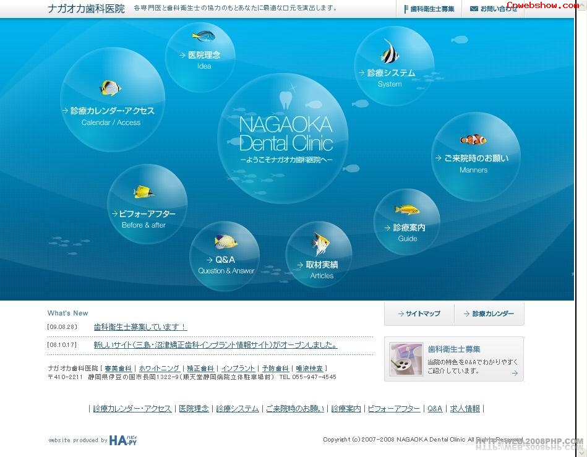Click the Copyright NAGAOKA Dental Clinic text
587x457 pixels.
point(424,440)
